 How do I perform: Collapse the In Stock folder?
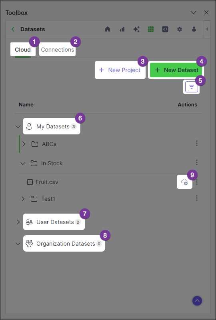pyautogui.click(x=23, y=163)
